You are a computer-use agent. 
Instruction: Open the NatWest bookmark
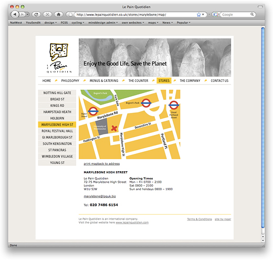coord(16,23)
